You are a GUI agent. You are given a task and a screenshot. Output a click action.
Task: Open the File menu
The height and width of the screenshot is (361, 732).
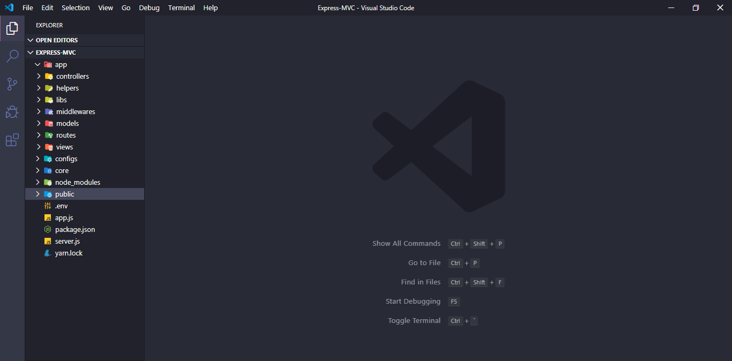tap(28, 7)
